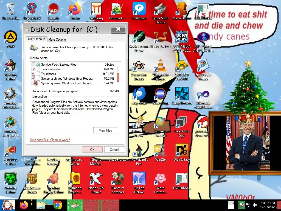Screen dimensions: 281x211
Task: Close the Disk Cleanup dialog
Action: point(118,29)
